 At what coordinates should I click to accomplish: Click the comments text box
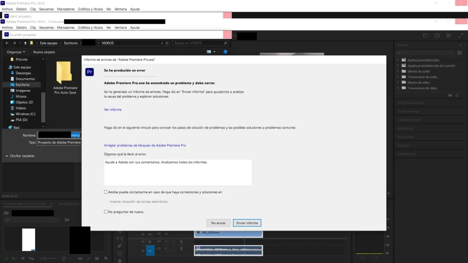tap(178, 172)
